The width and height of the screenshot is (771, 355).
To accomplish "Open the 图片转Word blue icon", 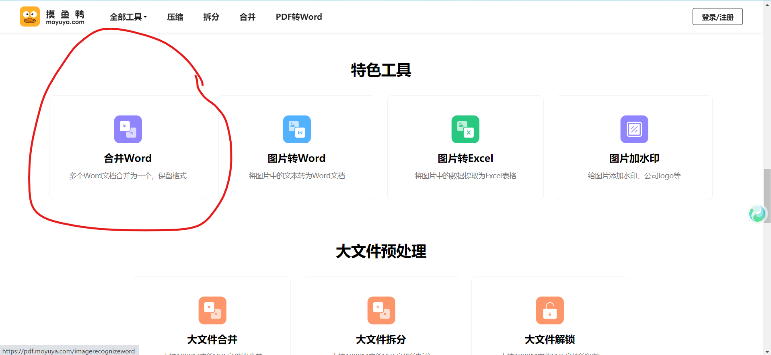I will tap(297, 129).
